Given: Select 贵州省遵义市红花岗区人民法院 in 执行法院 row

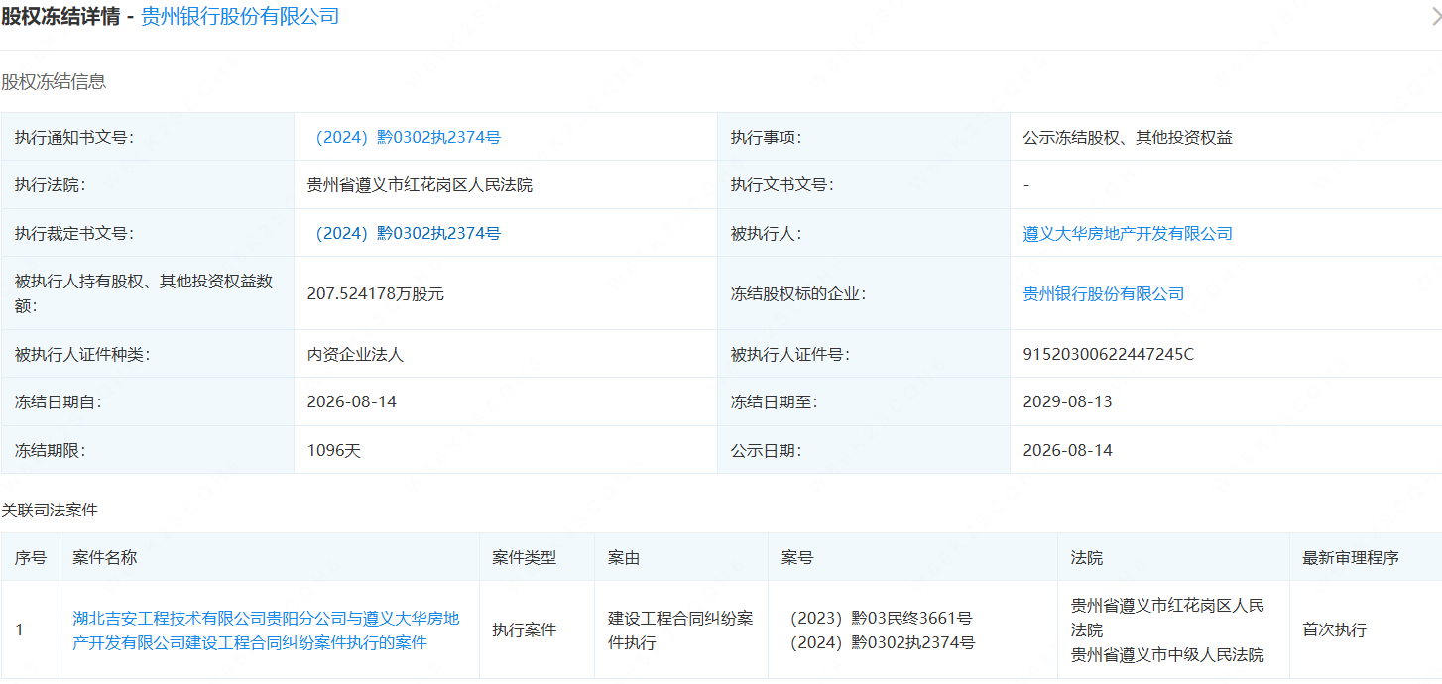Looking at the screenshot, I should pyautogui.click(x=420, y=185).
